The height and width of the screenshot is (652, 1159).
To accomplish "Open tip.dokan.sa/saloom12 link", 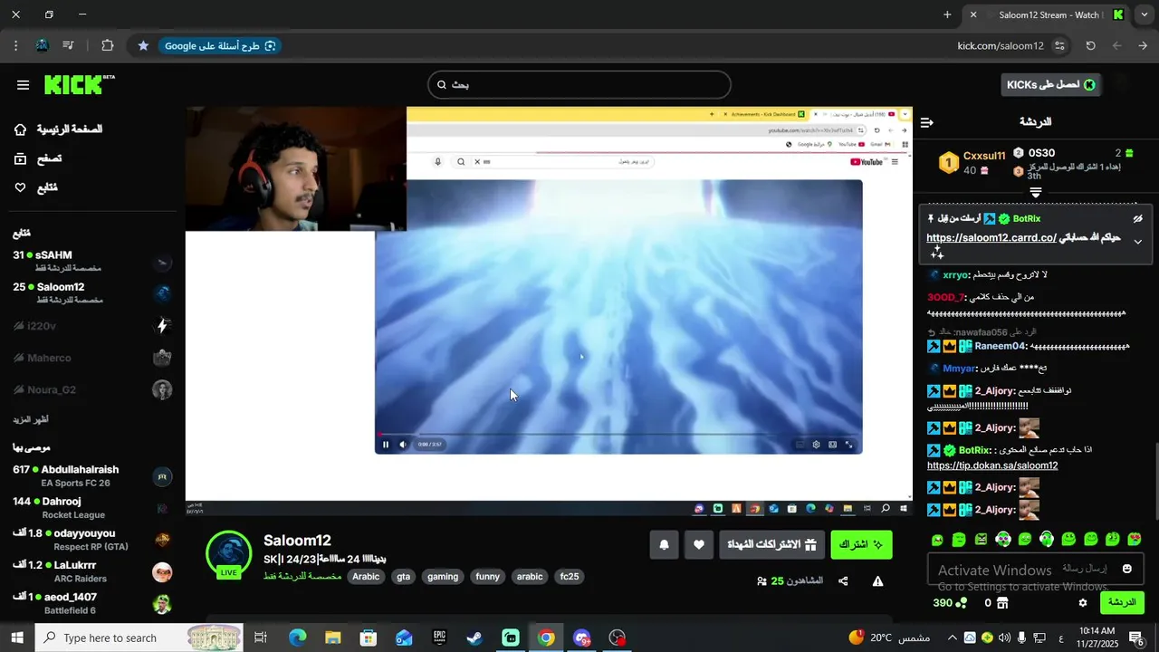I will point(992,465).
